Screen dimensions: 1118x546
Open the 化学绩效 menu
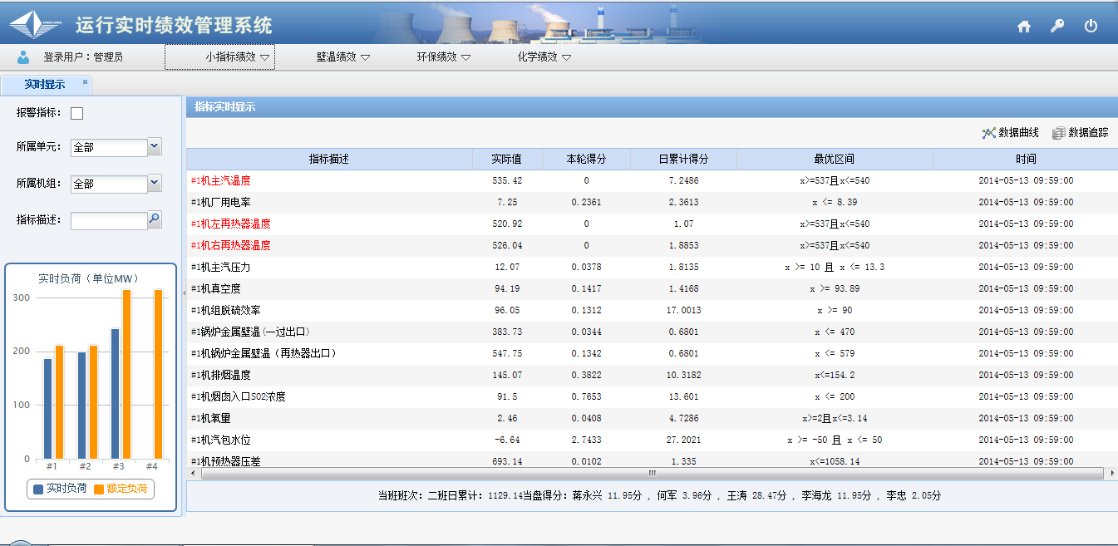544,57
